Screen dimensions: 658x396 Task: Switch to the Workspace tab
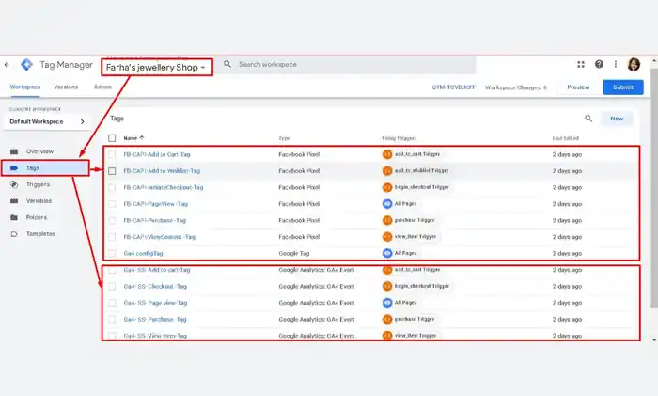tap(25, 87)
